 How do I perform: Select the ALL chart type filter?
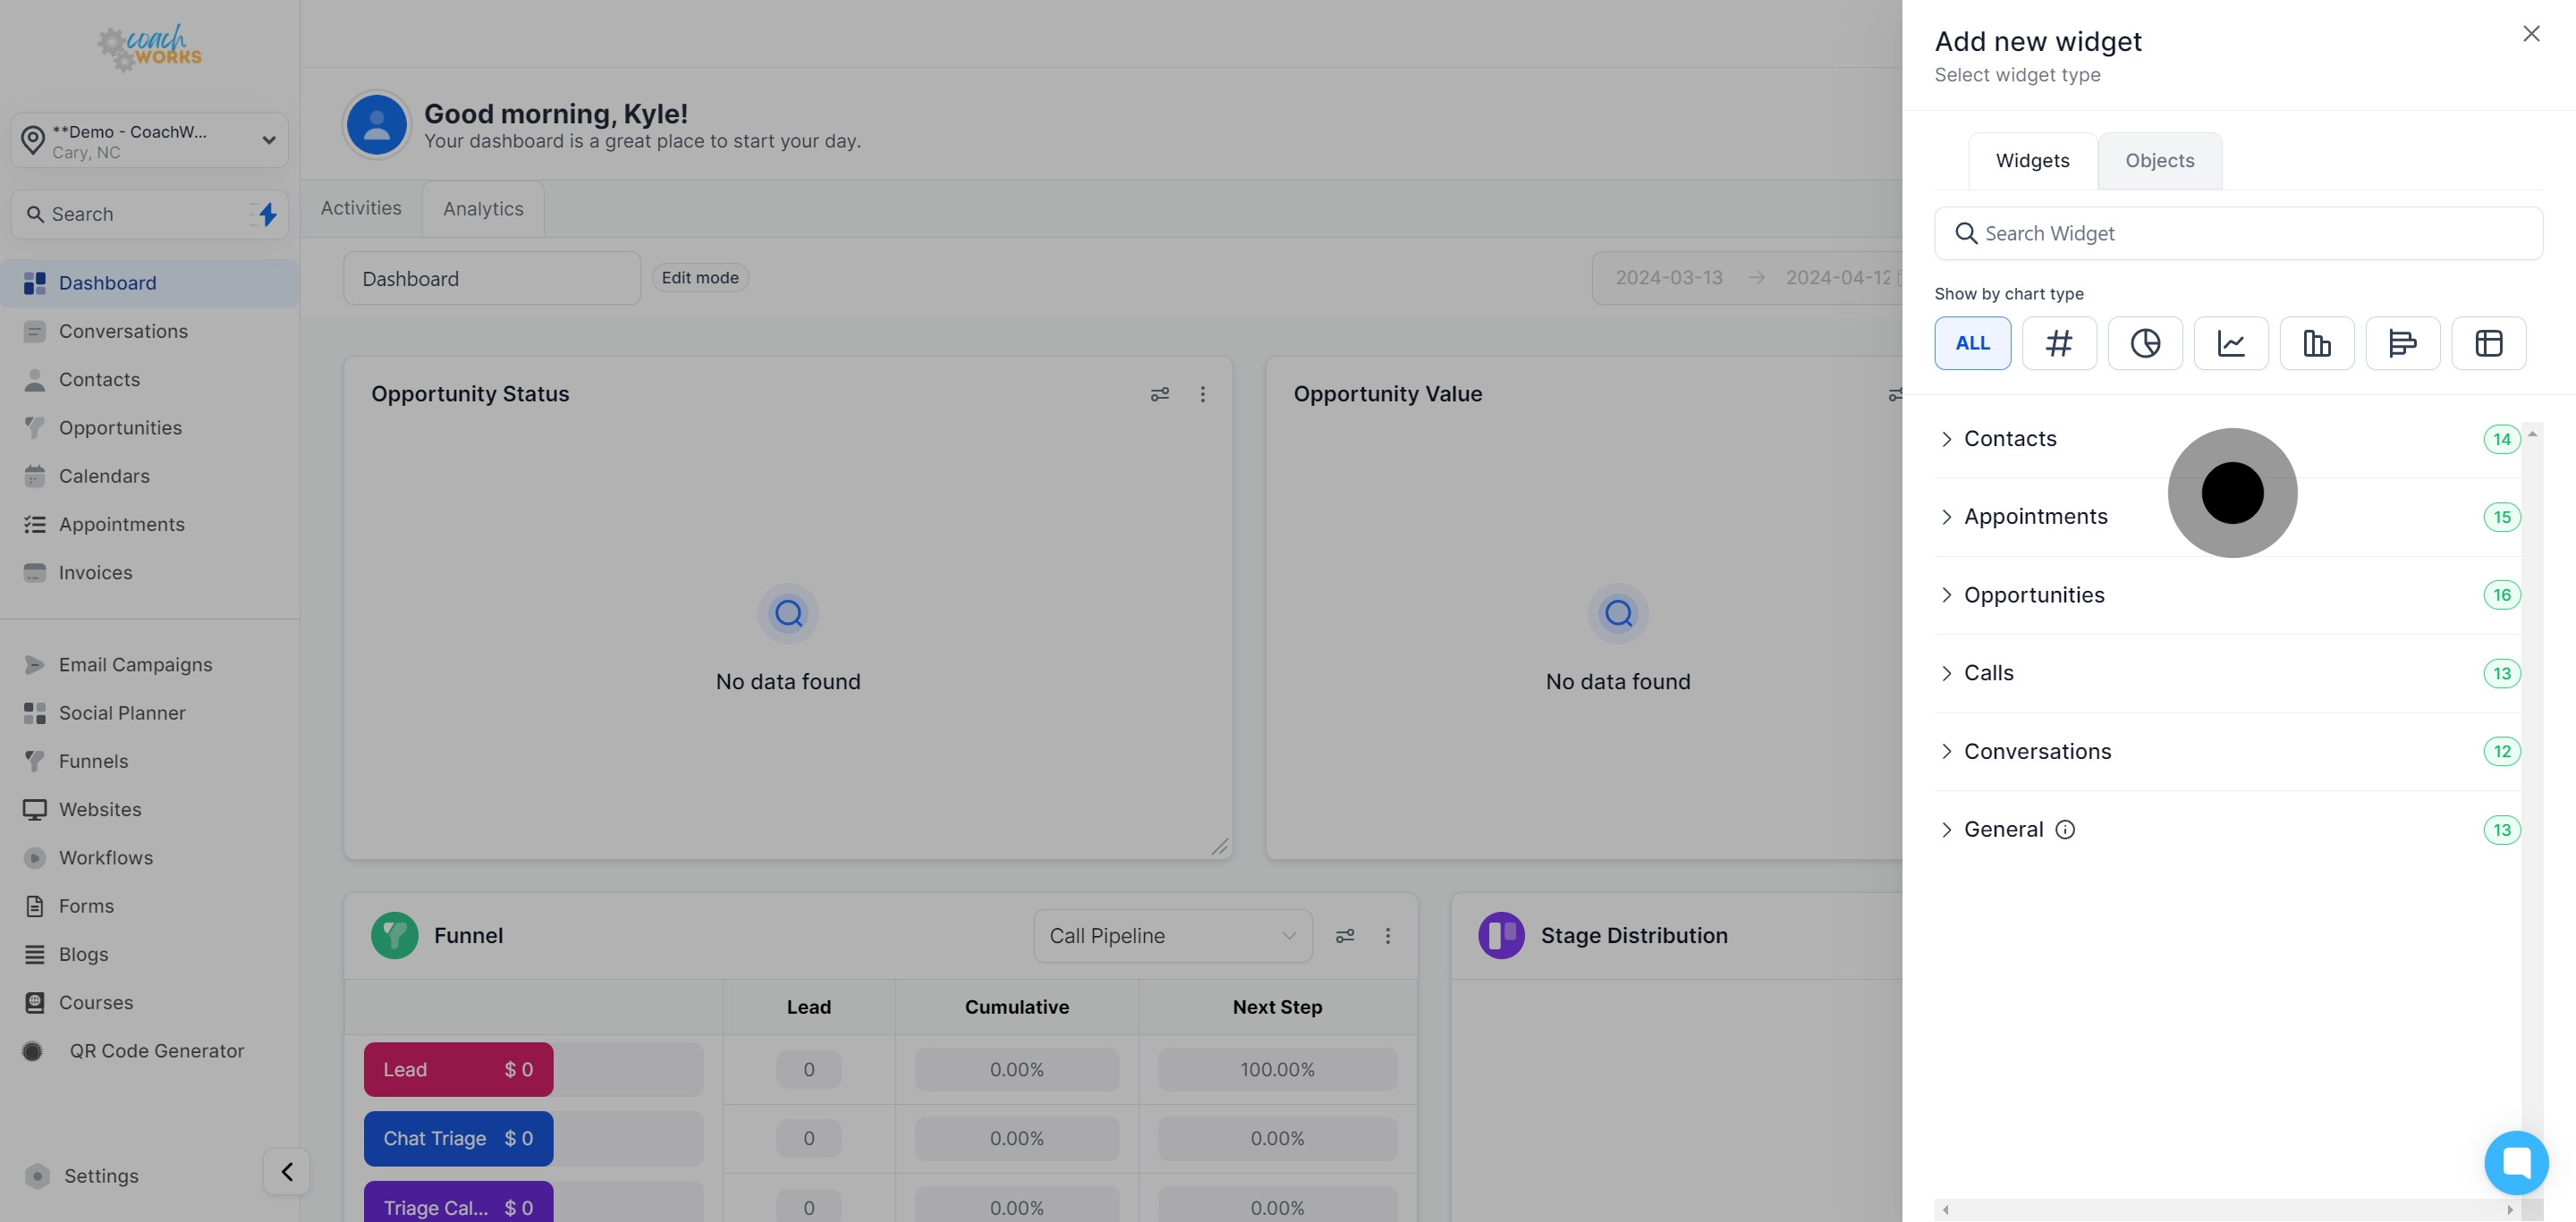tap(1972, 342)
